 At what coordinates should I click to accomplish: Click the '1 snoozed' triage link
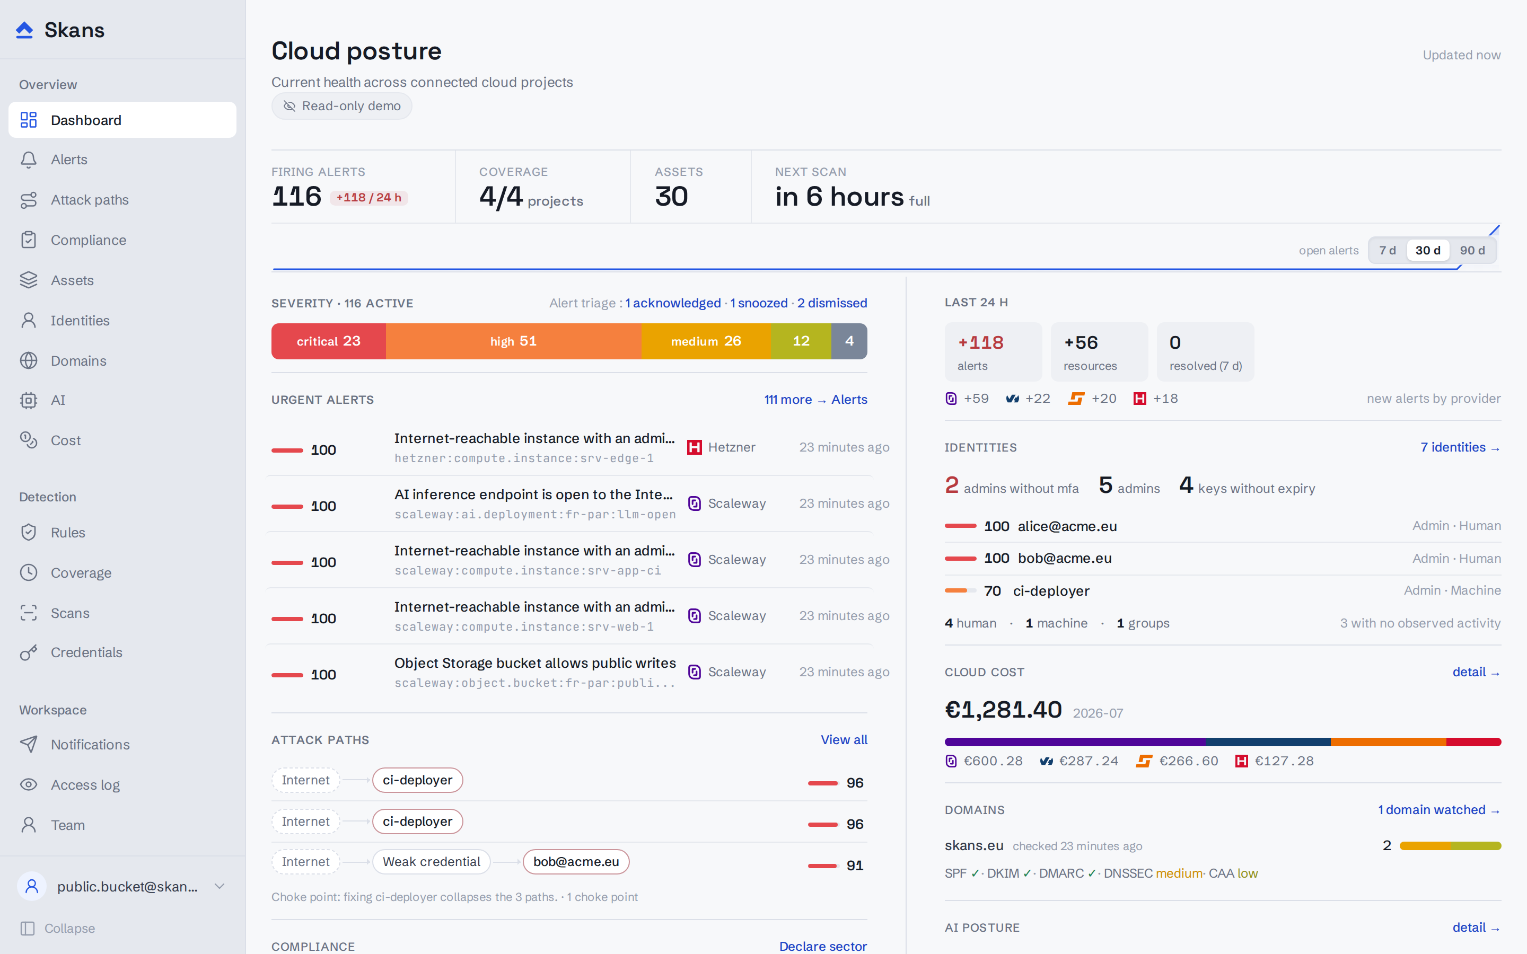(759, 303)
